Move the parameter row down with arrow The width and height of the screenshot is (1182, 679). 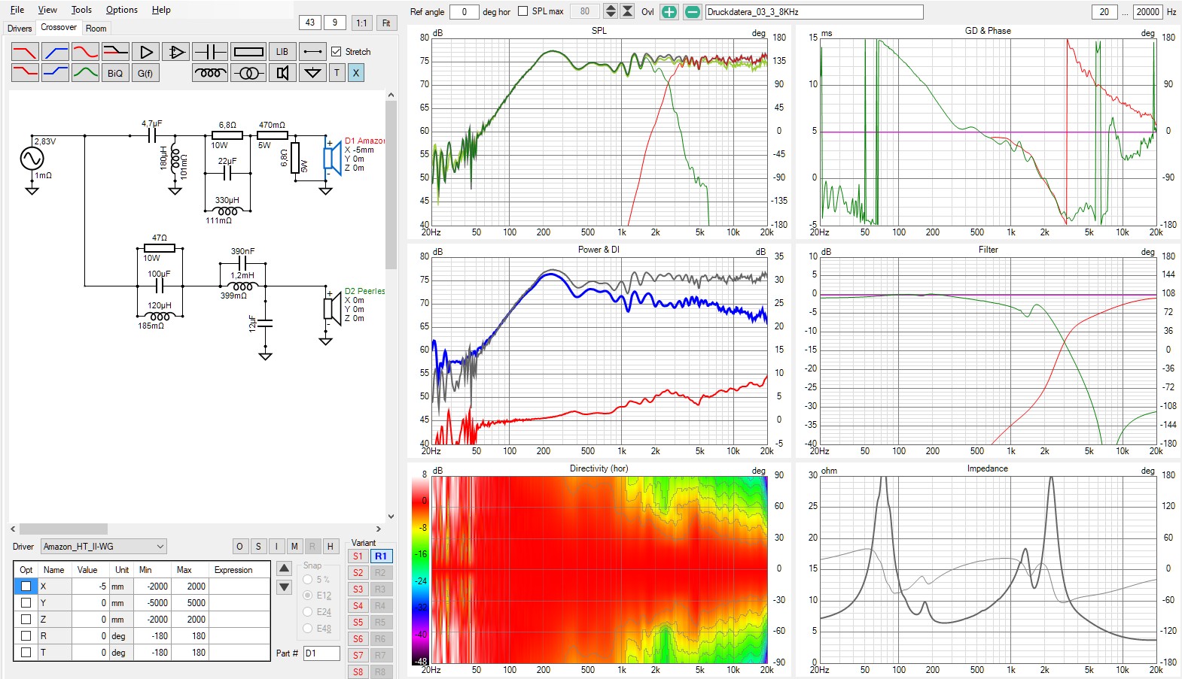click(x=284, y=587)
